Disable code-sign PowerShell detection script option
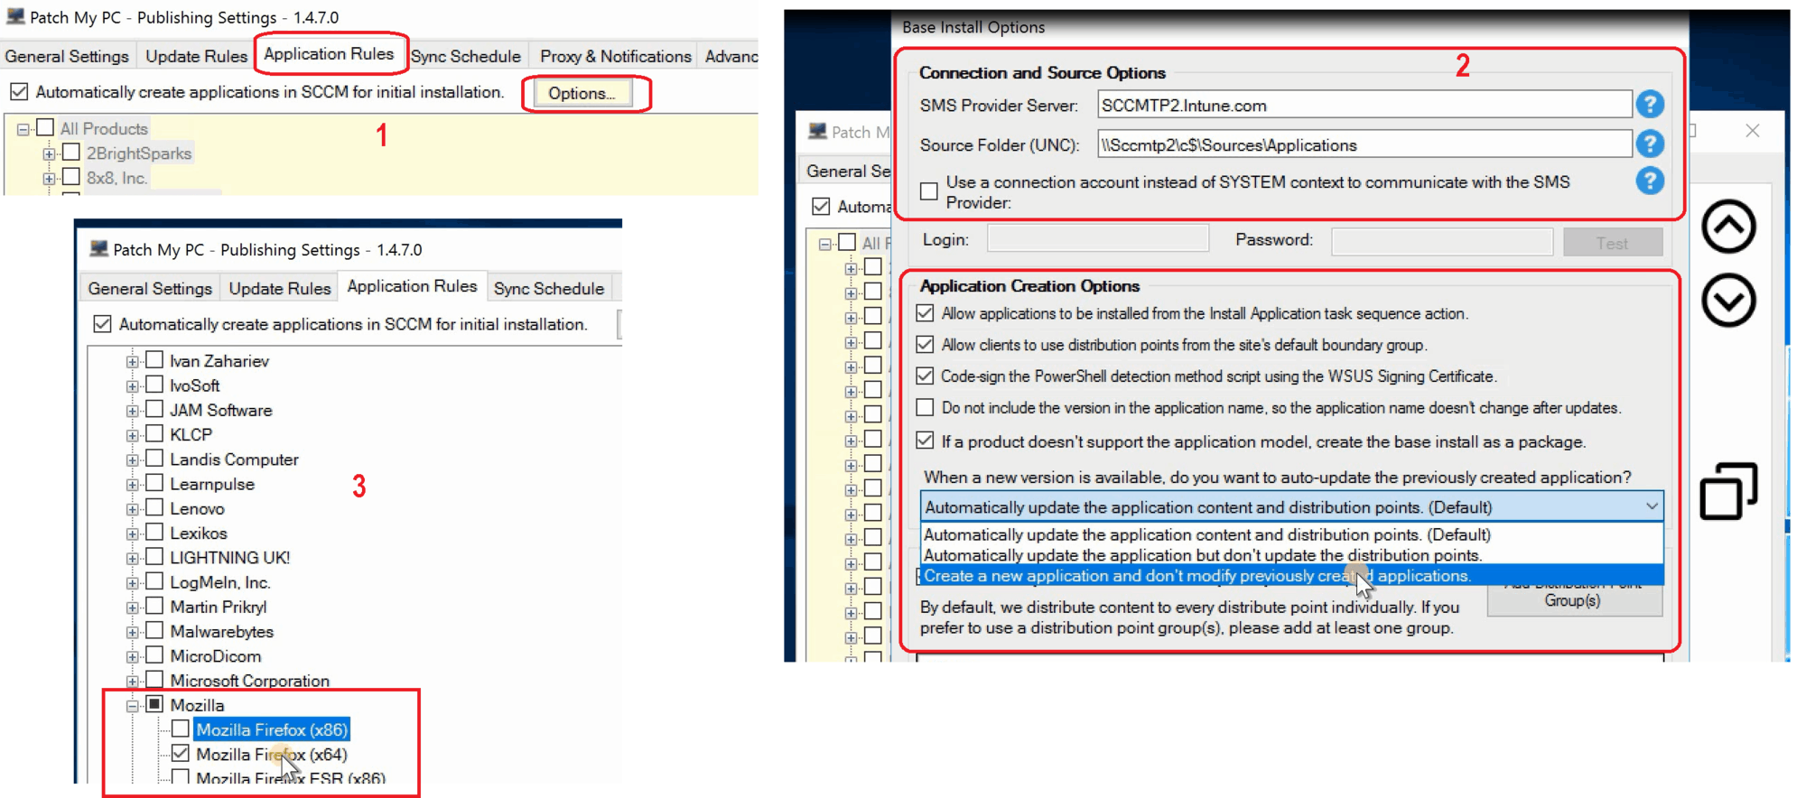Image resolution: width=1806 pixels, height=798 pixels. (x=925, y=376)
